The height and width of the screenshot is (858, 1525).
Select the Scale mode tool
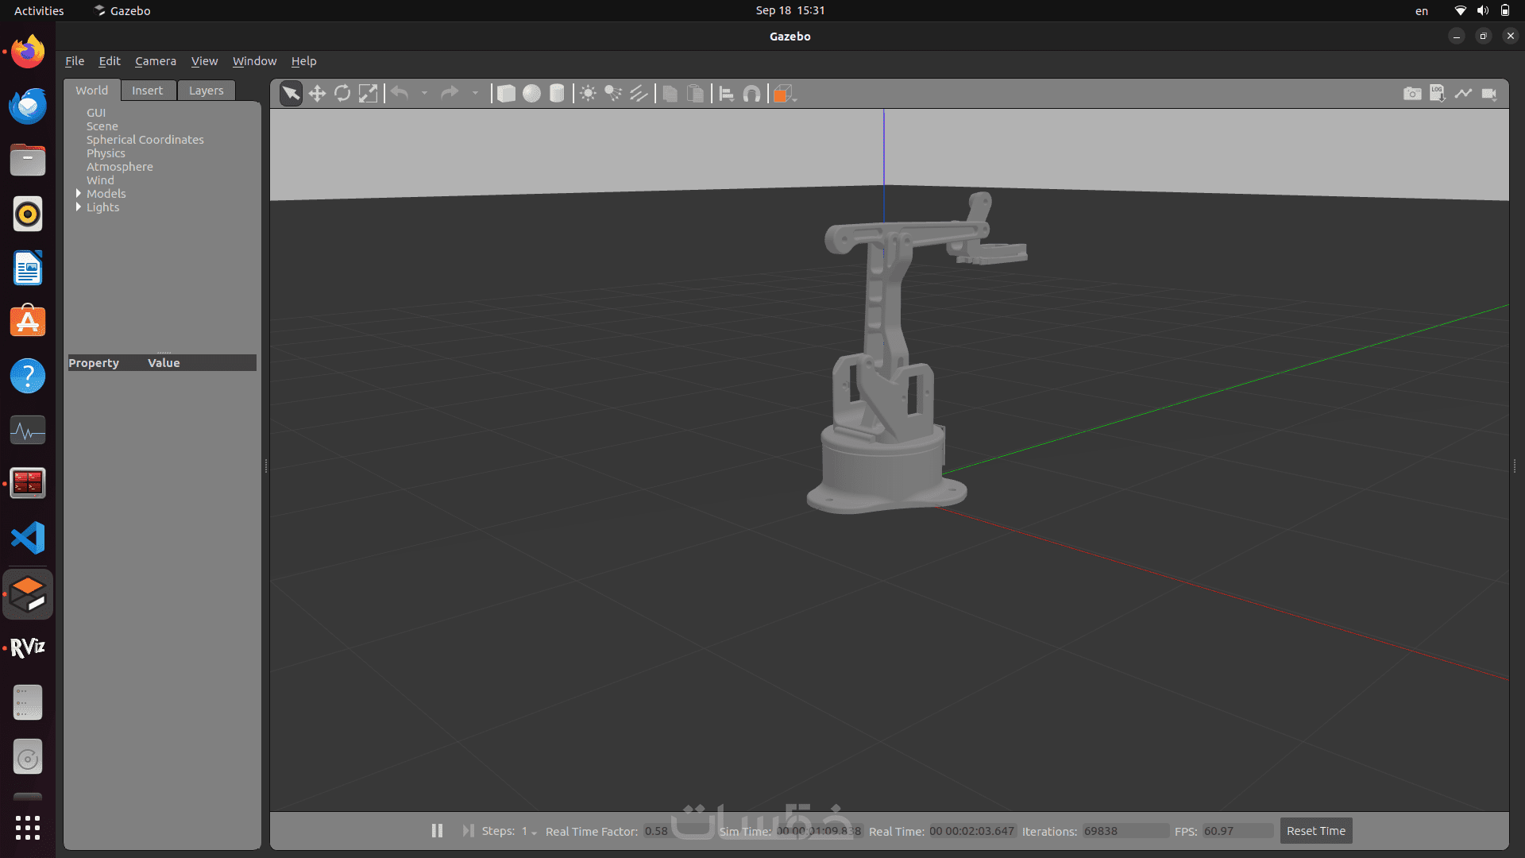(x=368, y=94)
